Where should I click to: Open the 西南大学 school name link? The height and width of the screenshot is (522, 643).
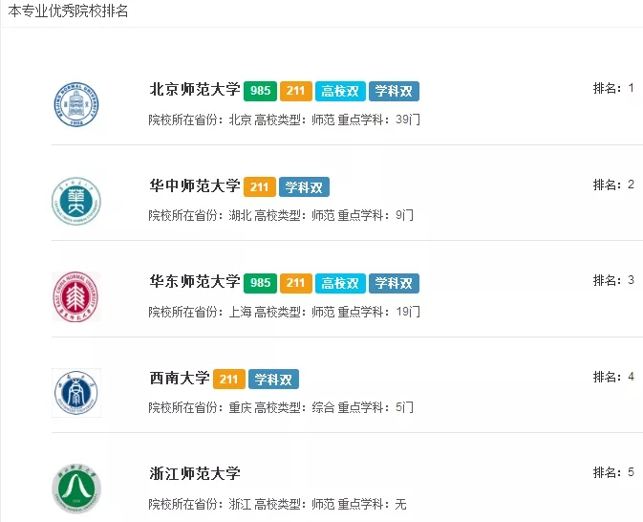click(180, 378)
